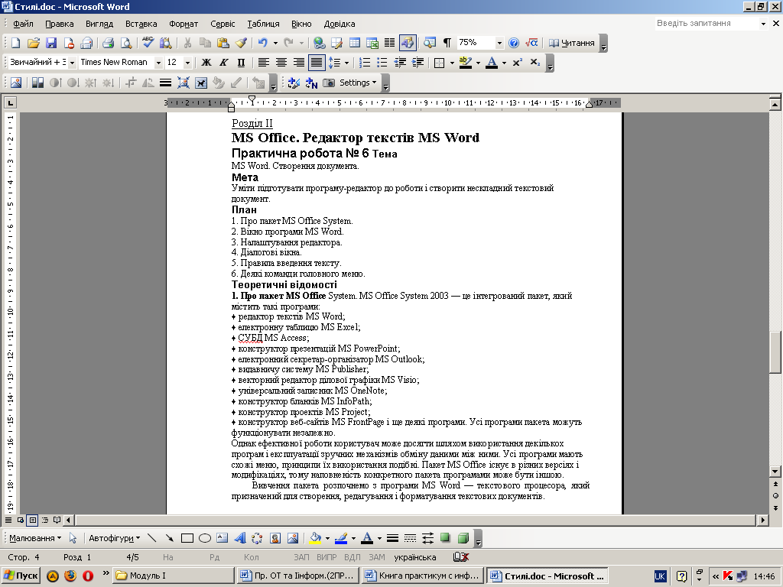
Task: Apply the font color from the Formatting toolbar
Action: point(492,63)
